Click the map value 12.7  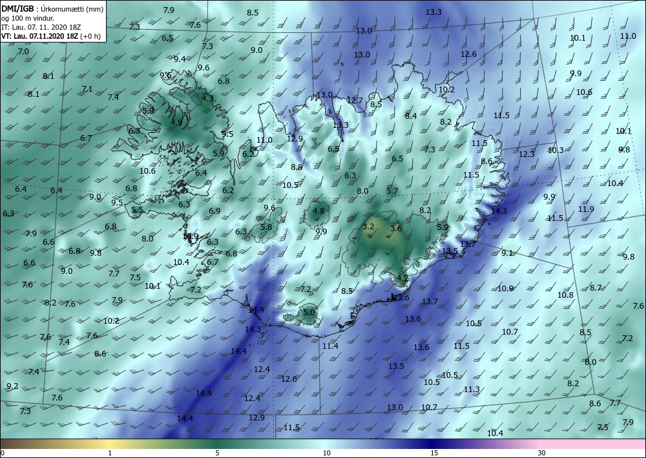355,101
